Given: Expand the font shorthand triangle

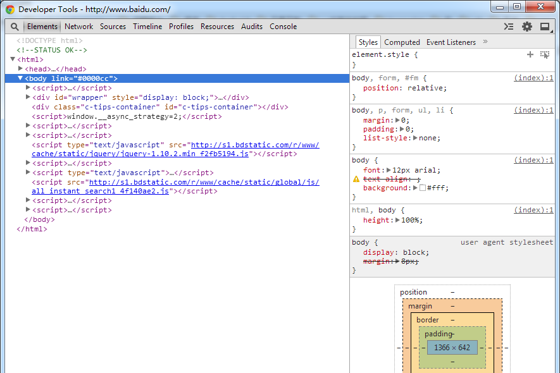Looking at the screenshot, I should pos(389,170).
